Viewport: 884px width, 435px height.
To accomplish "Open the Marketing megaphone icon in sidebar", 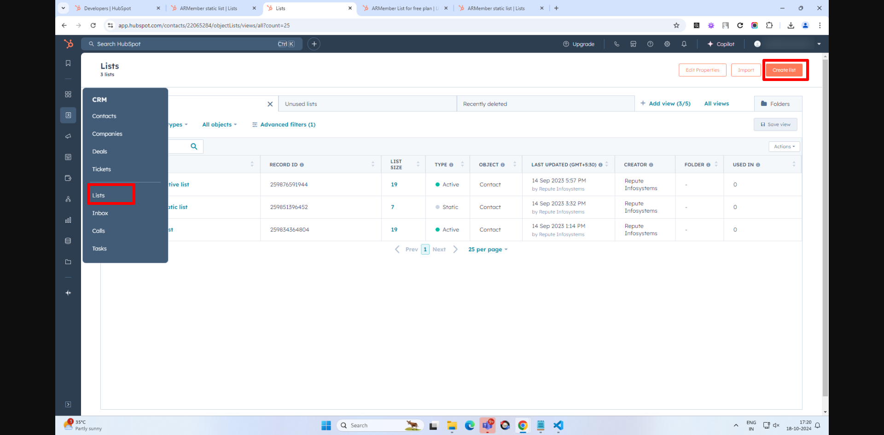I will (x=68, y=136).
